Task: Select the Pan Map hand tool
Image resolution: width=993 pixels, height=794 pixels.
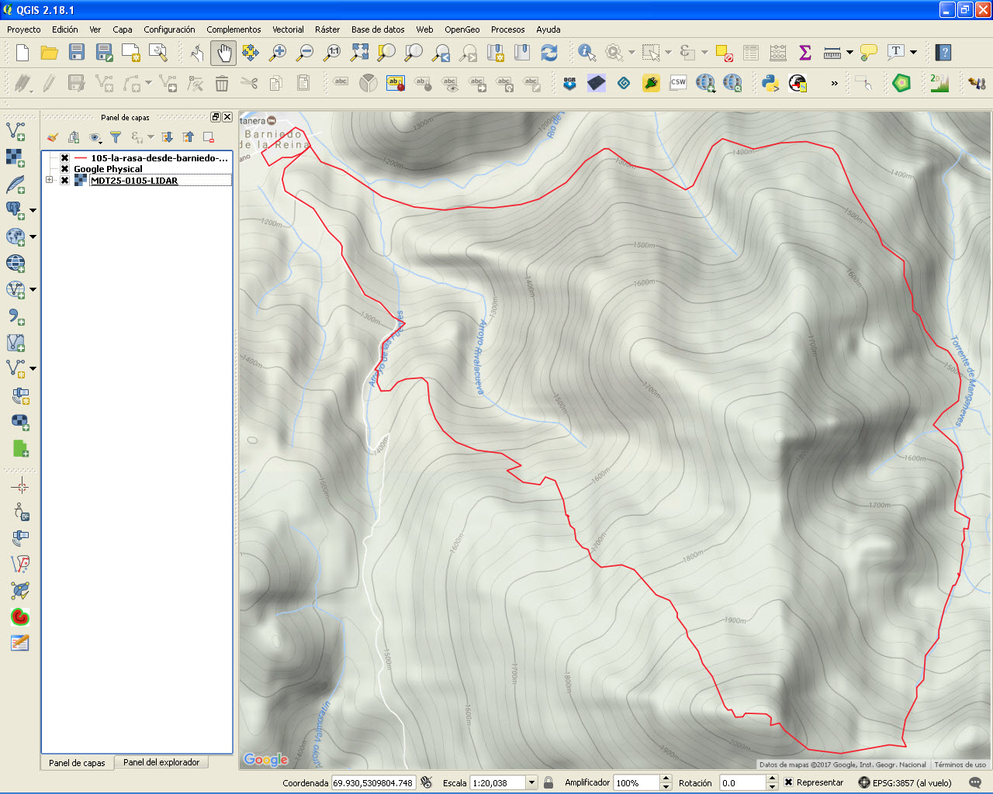Action: click(223, 53)
